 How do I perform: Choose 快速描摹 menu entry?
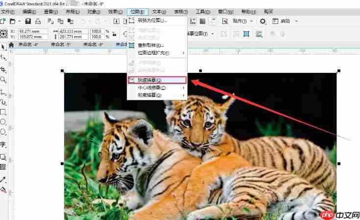157,80
